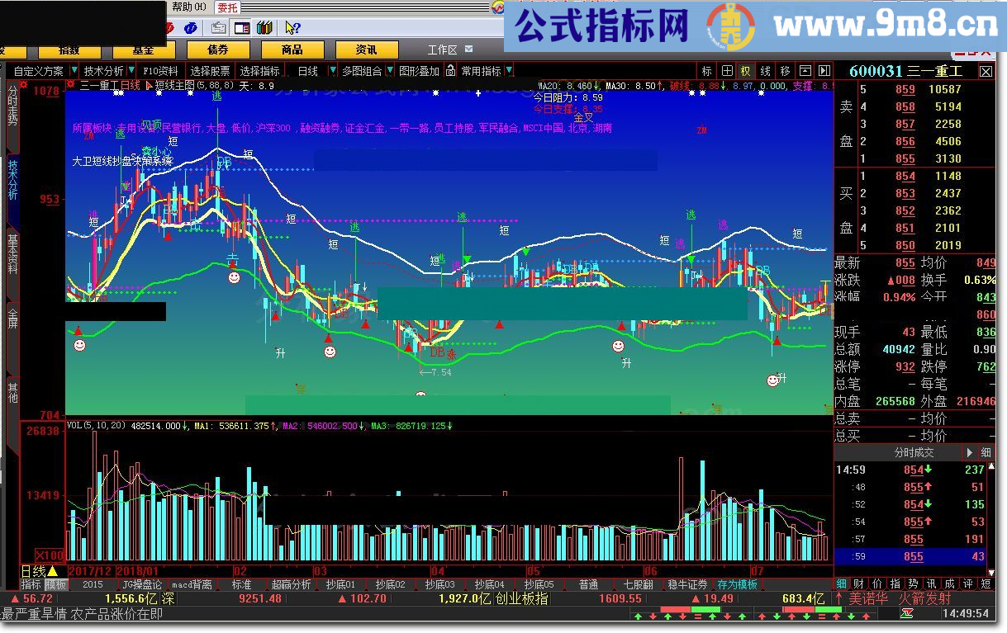
Task: Click the red arrow before 短线主图
Action: click(x=150, y=85)
